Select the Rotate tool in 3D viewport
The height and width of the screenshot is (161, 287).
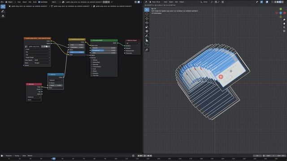tap(147, 23)
